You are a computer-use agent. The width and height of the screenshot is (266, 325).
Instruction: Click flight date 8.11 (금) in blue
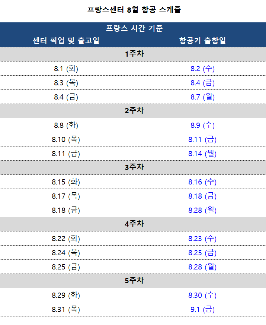pyautogui.click(x=202, y=139)
